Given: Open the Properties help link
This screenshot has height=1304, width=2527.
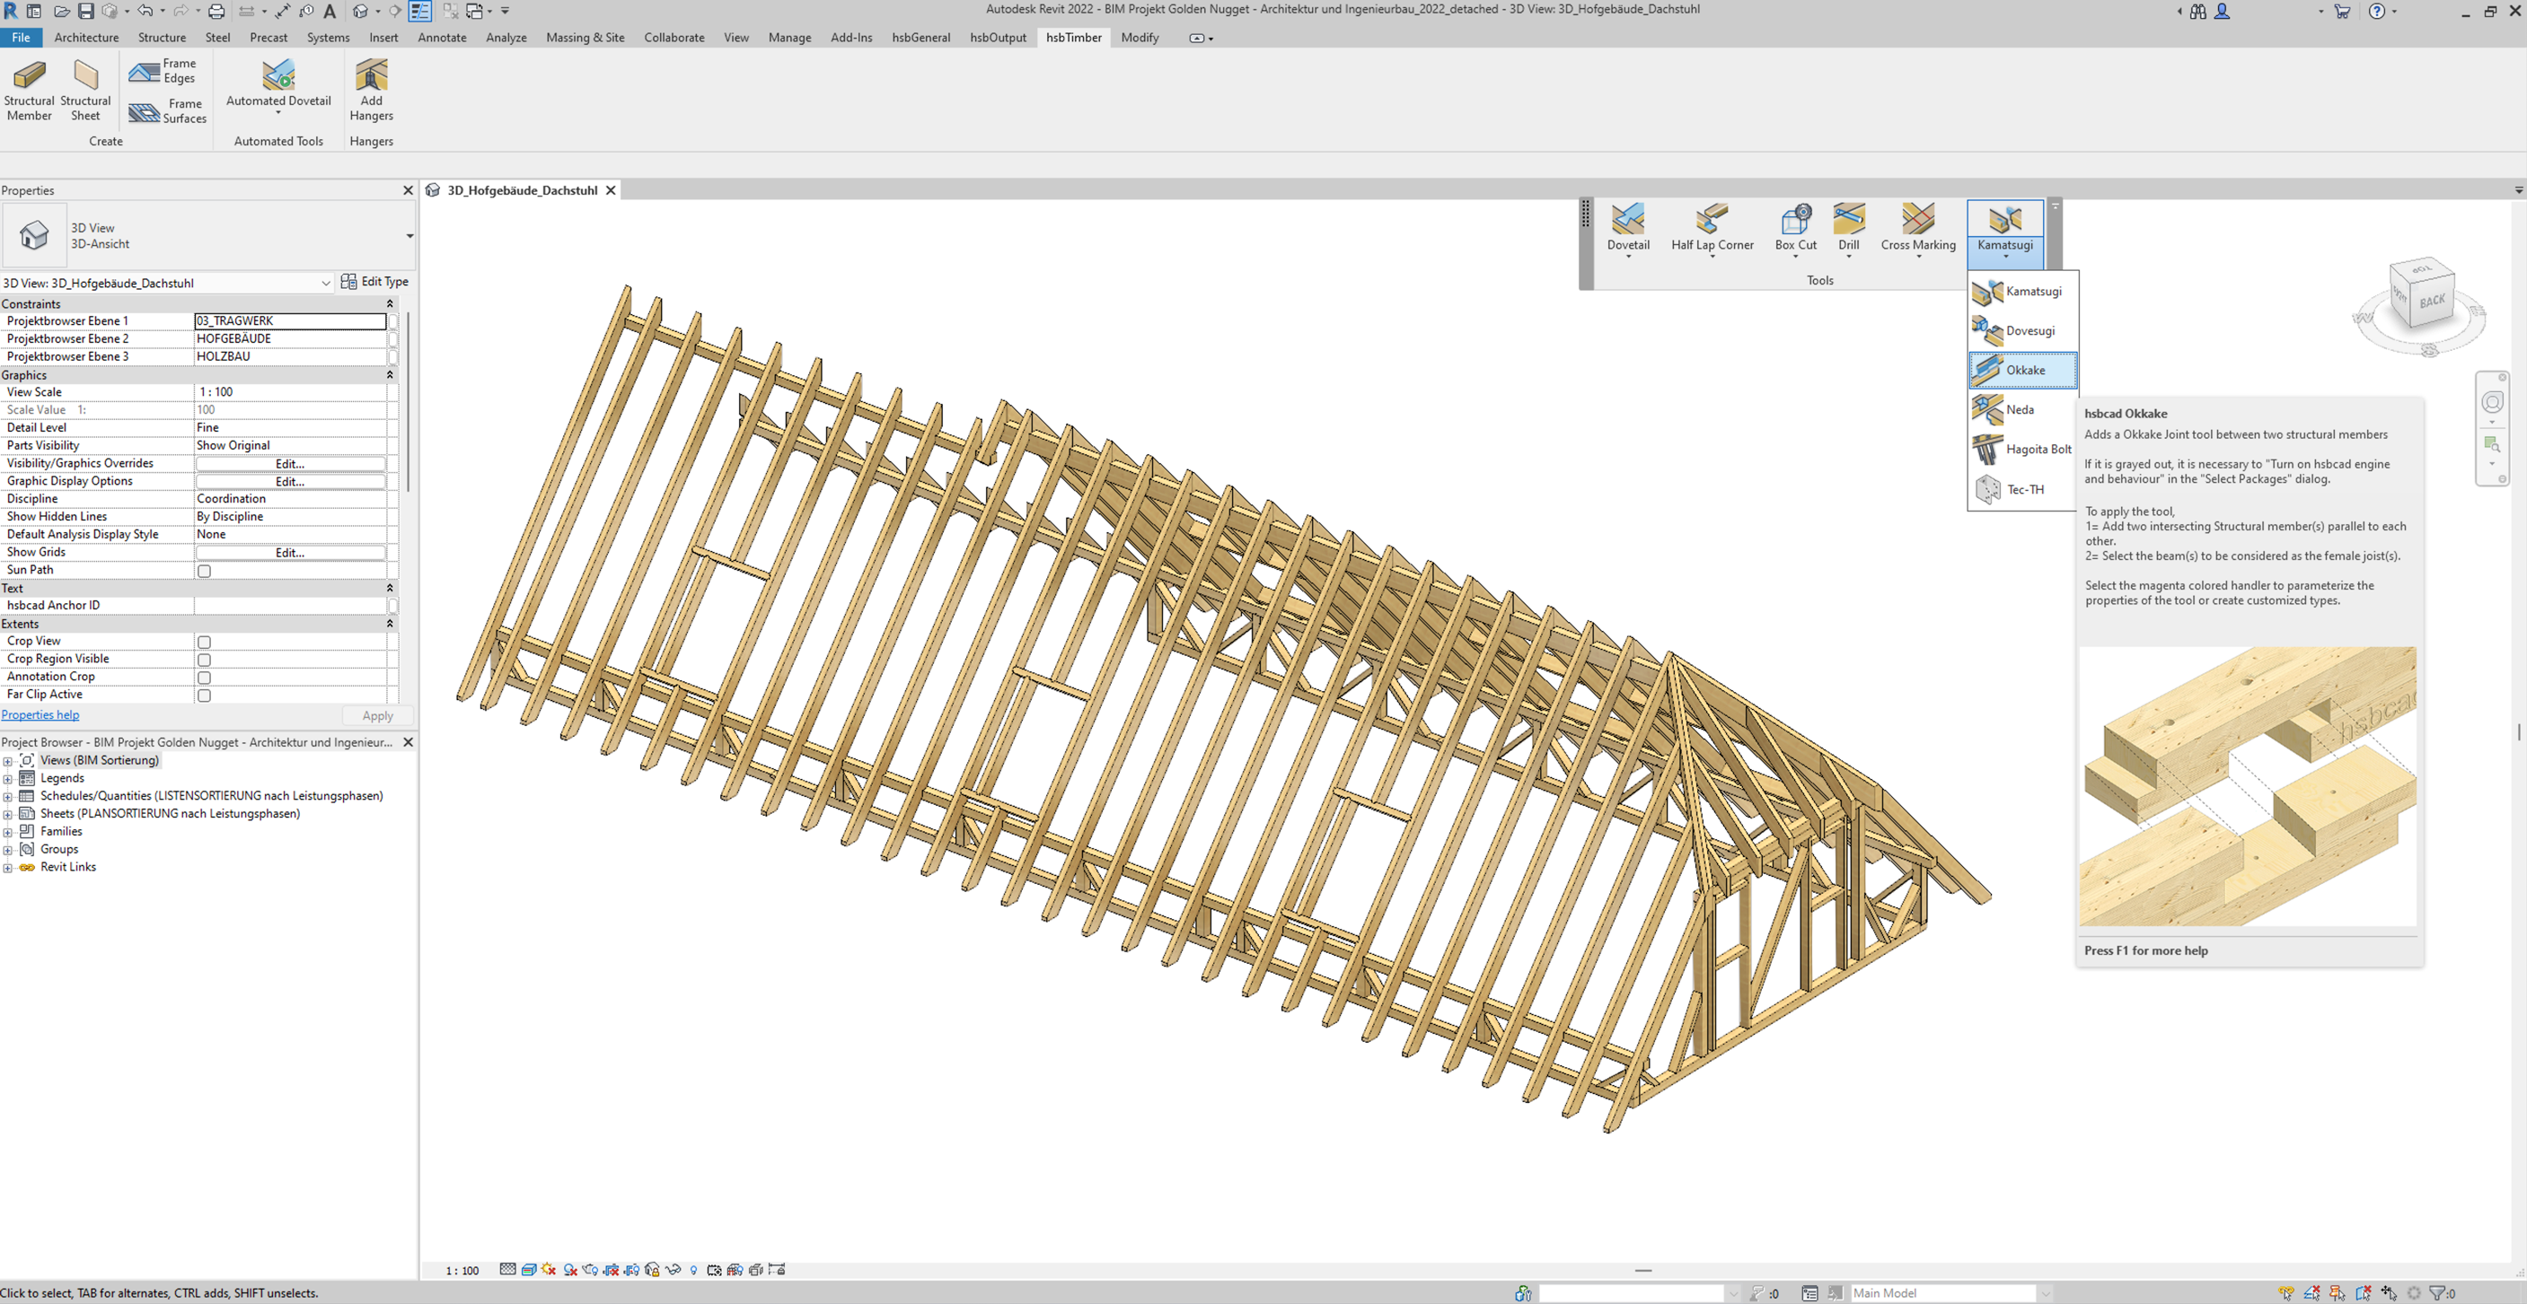Looking at the screenshot, I should (x=40, y=714).
